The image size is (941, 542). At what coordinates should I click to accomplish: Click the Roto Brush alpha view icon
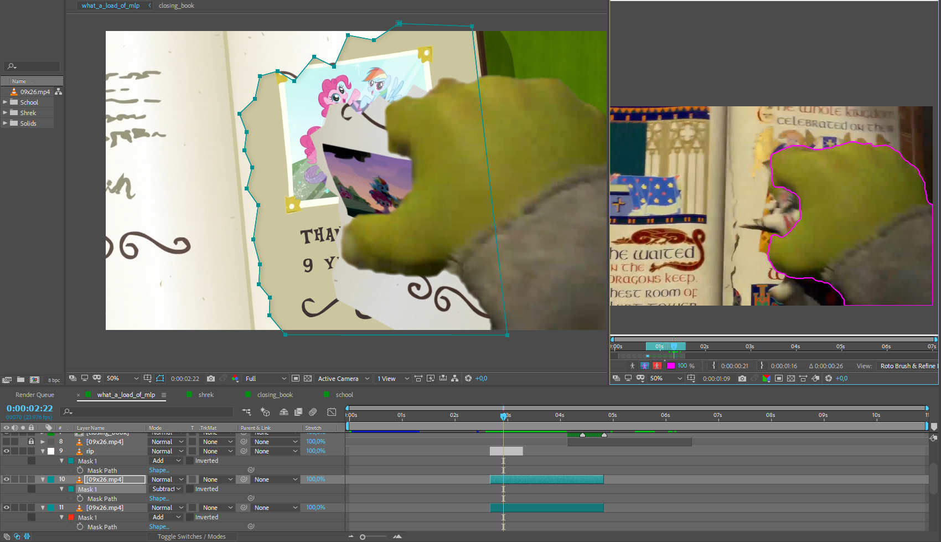(x=633, y=366)
